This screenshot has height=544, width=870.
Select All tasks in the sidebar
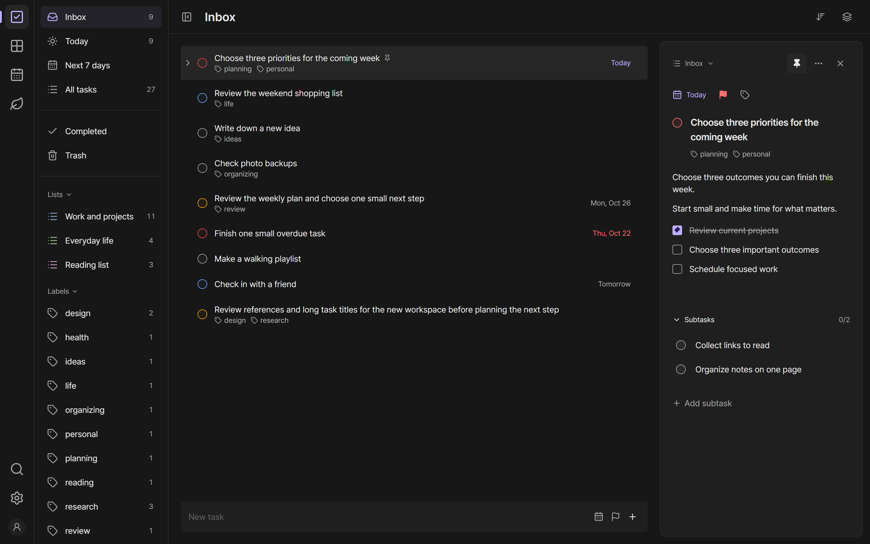tap(101, 89)
